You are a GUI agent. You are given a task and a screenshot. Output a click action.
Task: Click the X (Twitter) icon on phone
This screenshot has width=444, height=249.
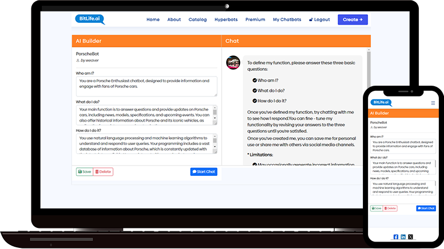tap(411, 237)
